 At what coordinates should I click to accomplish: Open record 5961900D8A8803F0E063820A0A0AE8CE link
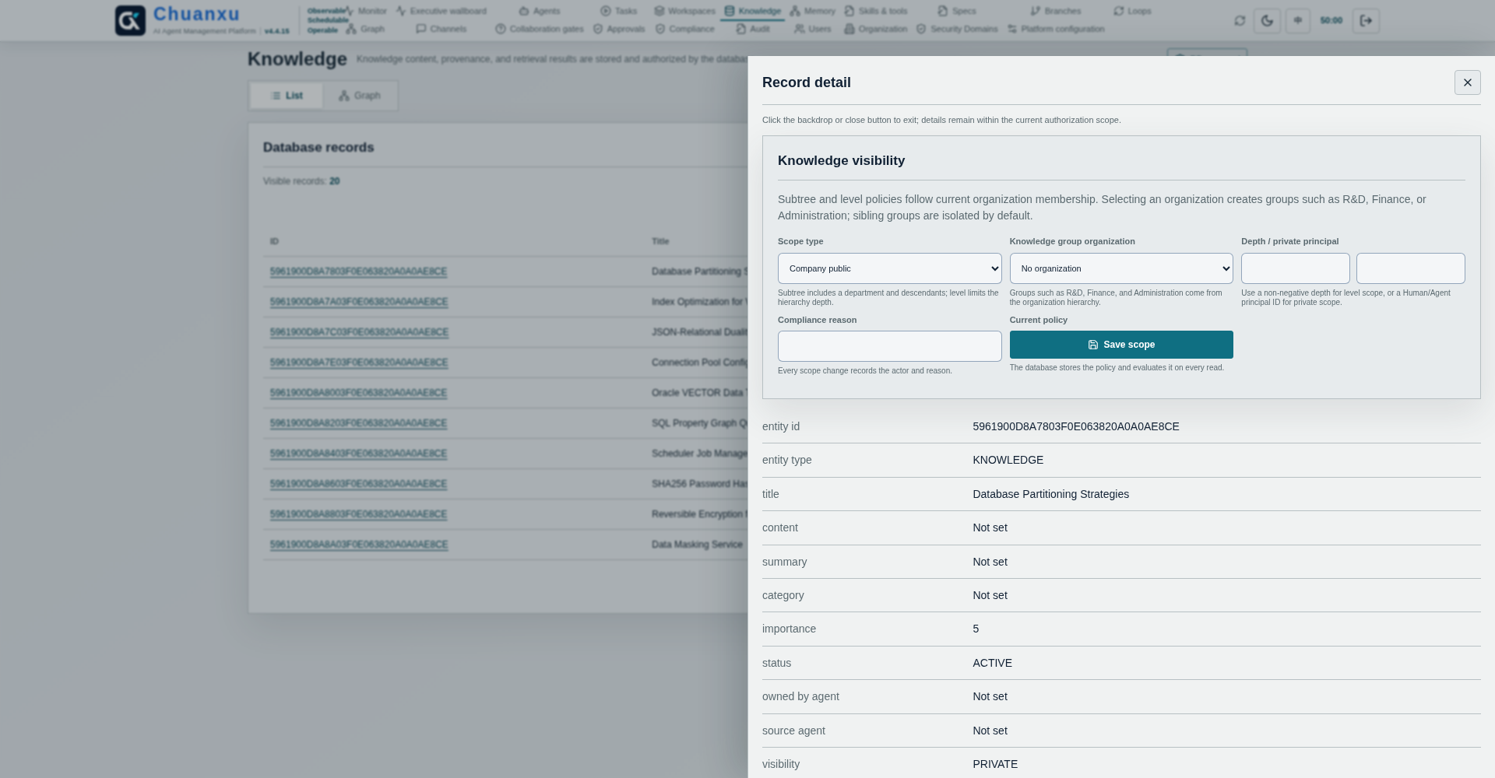tap(359, 514)
